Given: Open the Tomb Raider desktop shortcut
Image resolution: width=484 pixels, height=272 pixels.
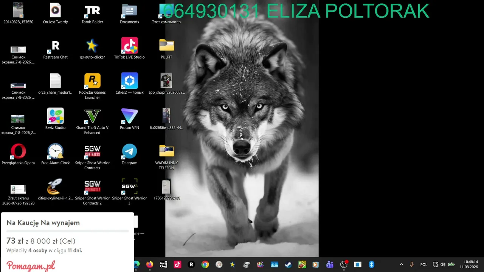Looking at the screenshot, I should pyautogui.click(x=92, y=14).
